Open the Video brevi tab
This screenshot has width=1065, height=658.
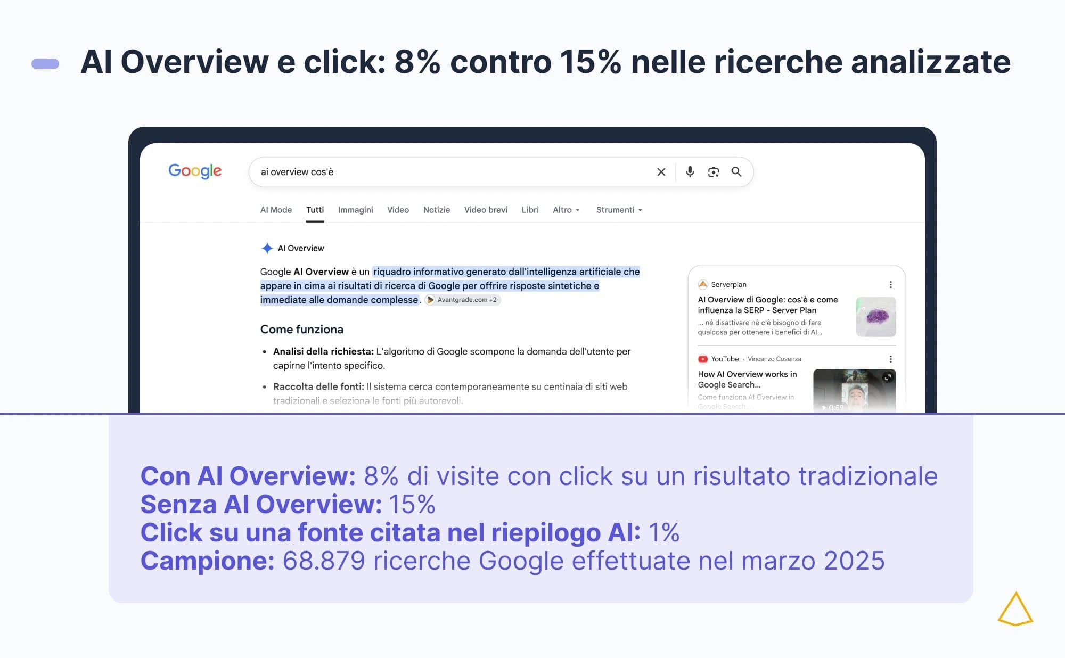(486, 210)
